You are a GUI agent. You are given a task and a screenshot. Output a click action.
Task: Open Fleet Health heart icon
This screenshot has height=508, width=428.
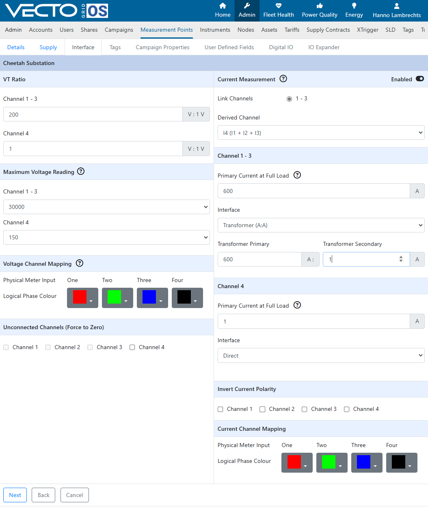[279, 6]
